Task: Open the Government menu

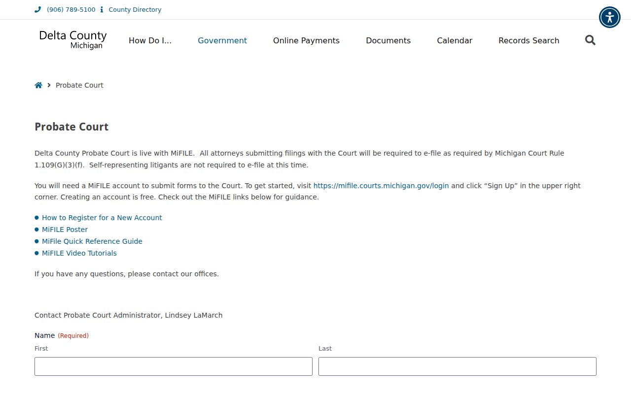Action: 222,40
